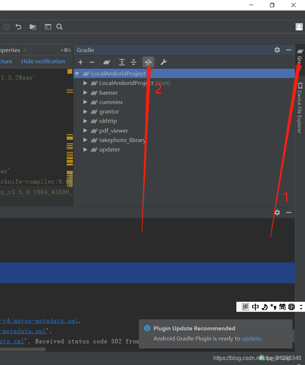Undo with the back arrow toolbar icon

(18, 27)
